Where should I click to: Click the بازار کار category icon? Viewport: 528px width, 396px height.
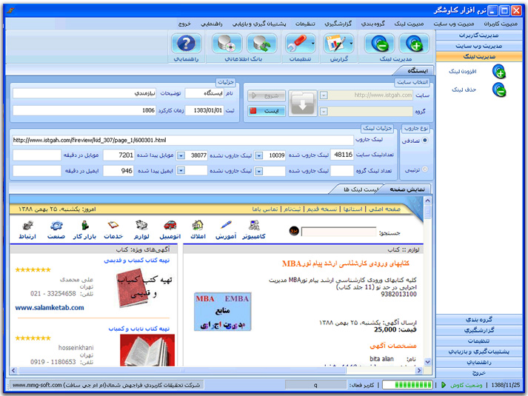click(85, 225)
